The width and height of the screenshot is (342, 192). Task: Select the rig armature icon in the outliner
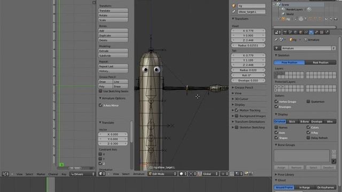point(283,19)
